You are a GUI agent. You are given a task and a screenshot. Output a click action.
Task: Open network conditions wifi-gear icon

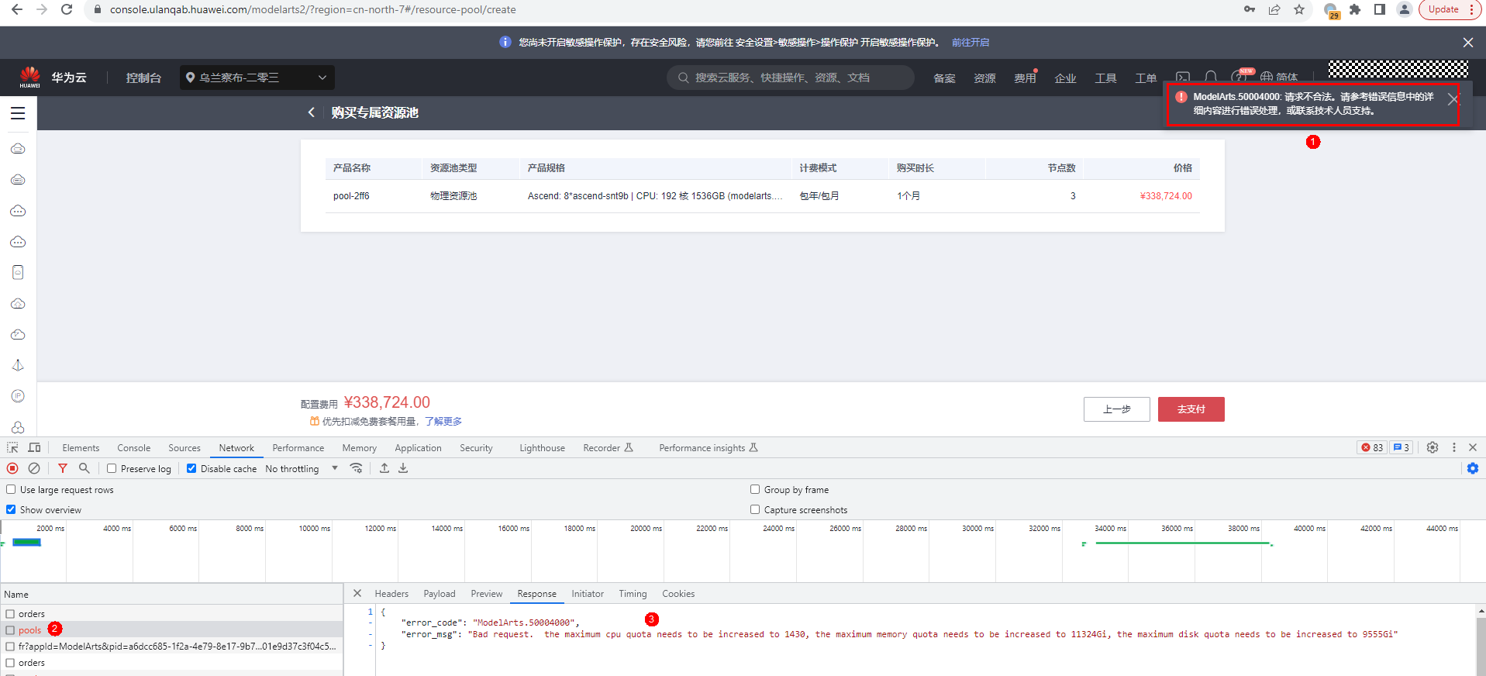(x=356, y=468)
